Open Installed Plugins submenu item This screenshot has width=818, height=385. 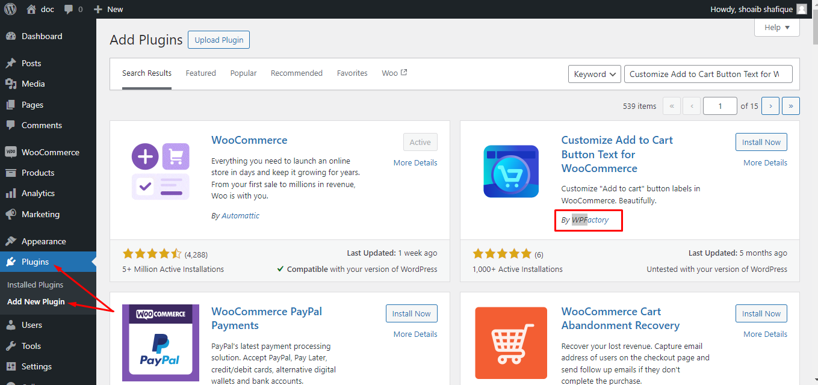click(35, 285)
